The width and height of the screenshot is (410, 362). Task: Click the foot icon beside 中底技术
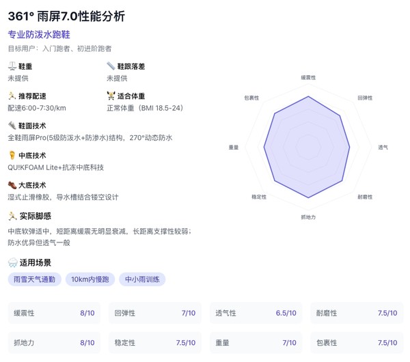click(12, 155)
